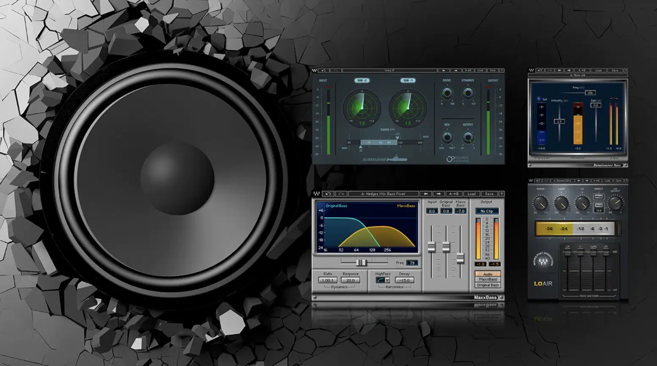Go to next preset in Renaissance Bass
The image size is (657, 366).
pos(569,70)
